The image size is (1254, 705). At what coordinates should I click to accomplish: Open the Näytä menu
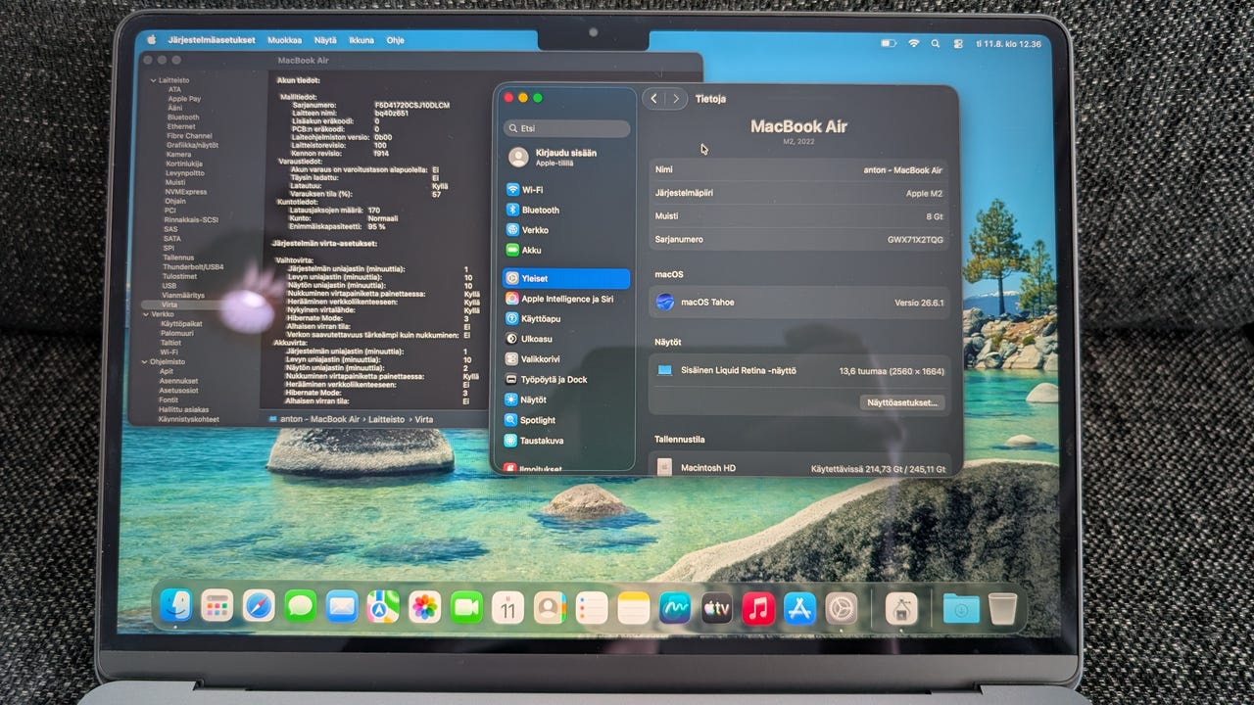326,40
